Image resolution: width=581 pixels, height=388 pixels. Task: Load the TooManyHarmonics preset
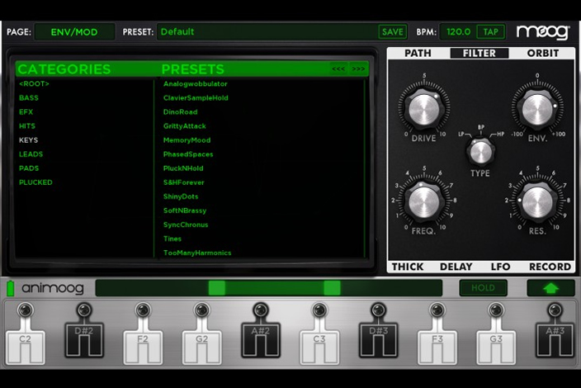pos(197,253)
